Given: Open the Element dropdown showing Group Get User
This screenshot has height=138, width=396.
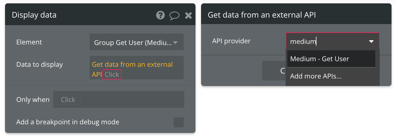Looking at the screenshot, I should [133, 42].
